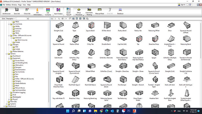Select the Square to Round fitting
Screen dimensions: 202x114
pyautogui.click(x=59, y=40)
